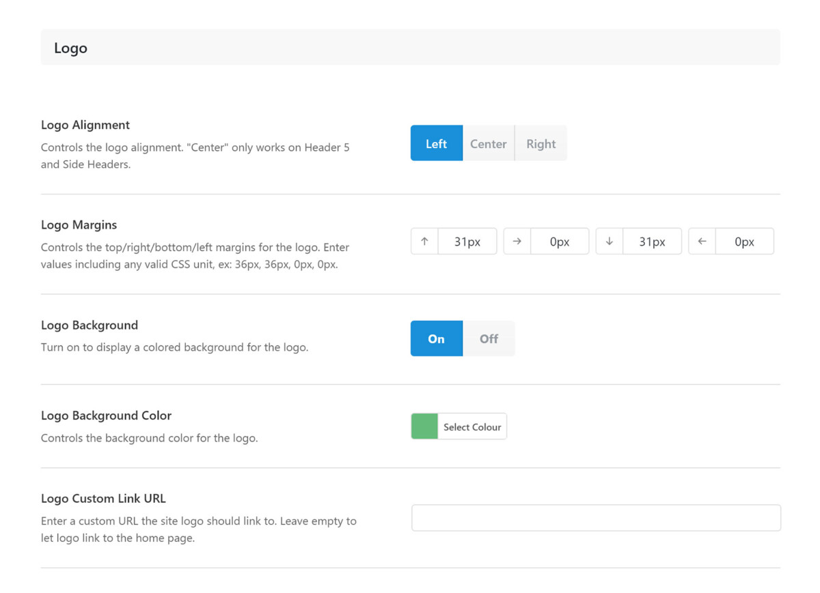Image resolution: width=820 pixels, height=593 pixels.
Task: Click the left arrow icon for left margin
Action: [x=701, y=241]
